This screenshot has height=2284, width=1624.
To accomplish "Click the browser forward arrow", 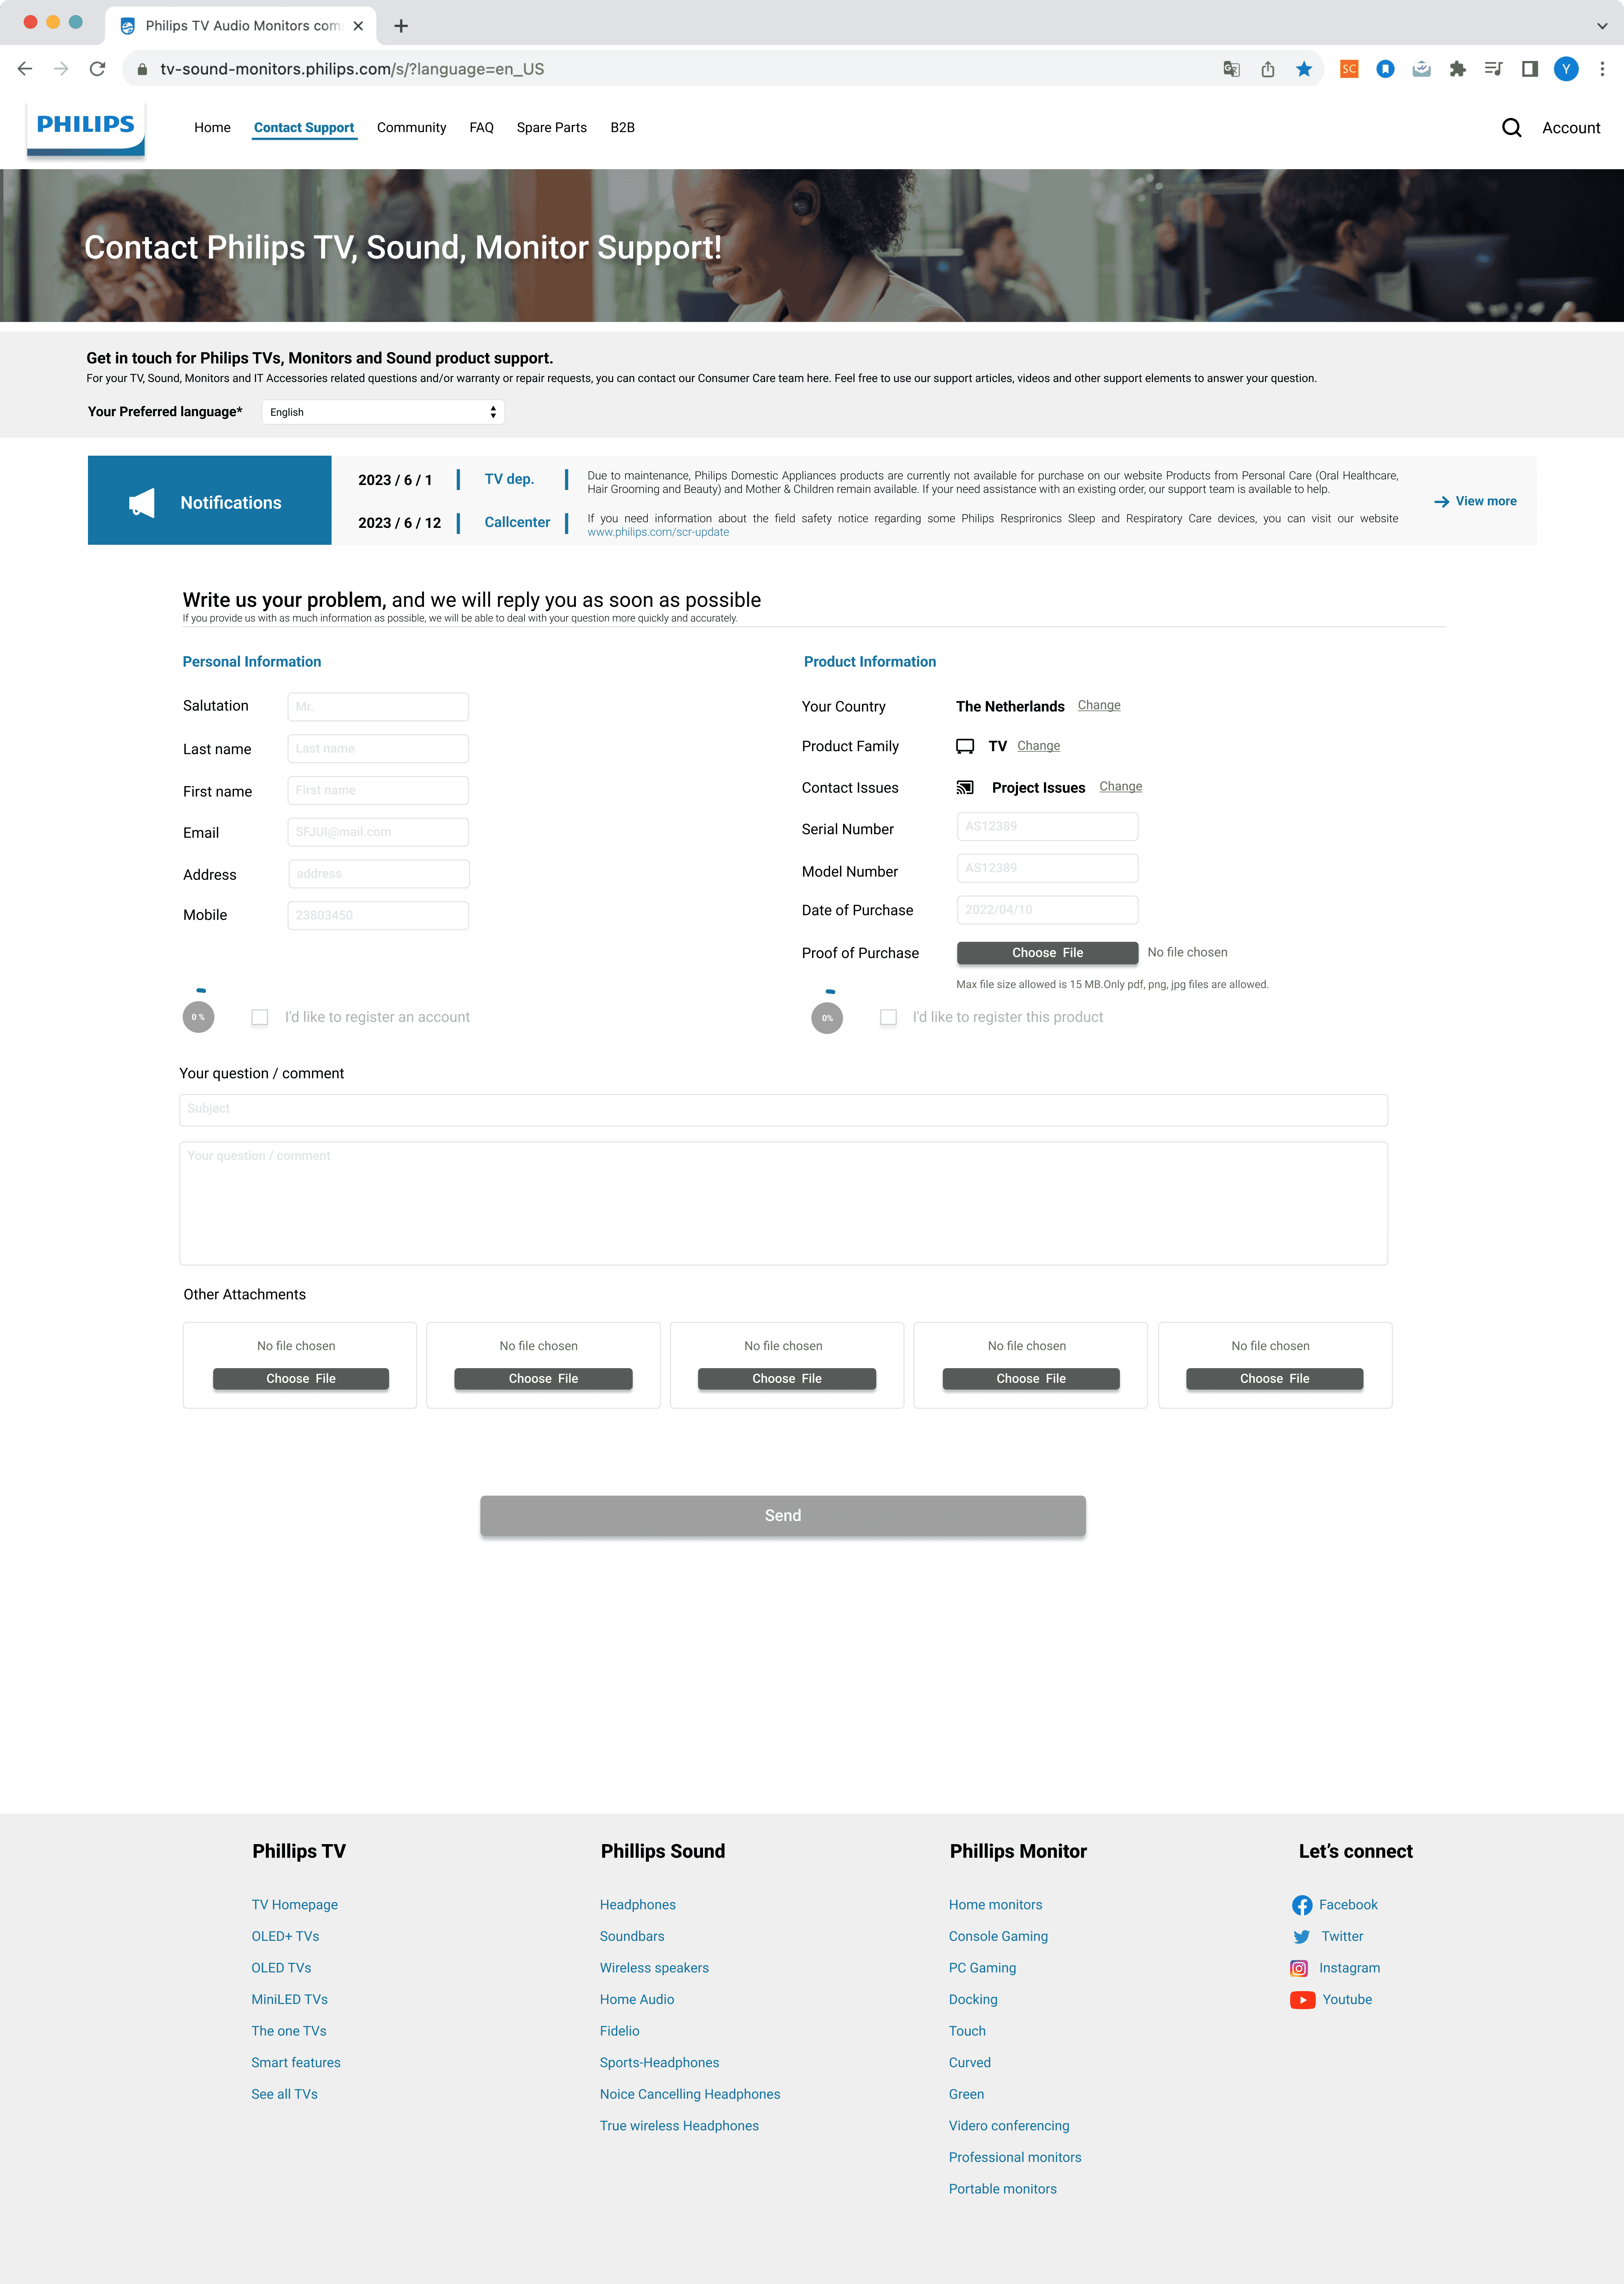I will pos(61,69).
